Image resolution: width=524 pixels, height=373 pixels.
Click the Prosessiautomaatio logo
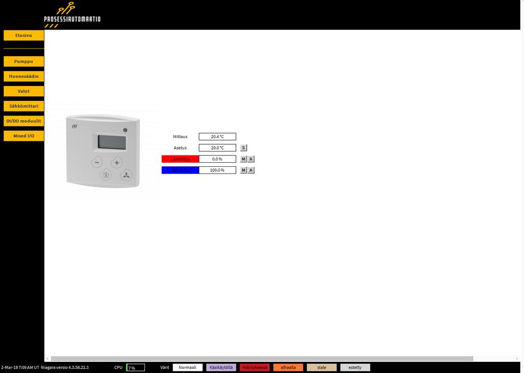(72, 15)
